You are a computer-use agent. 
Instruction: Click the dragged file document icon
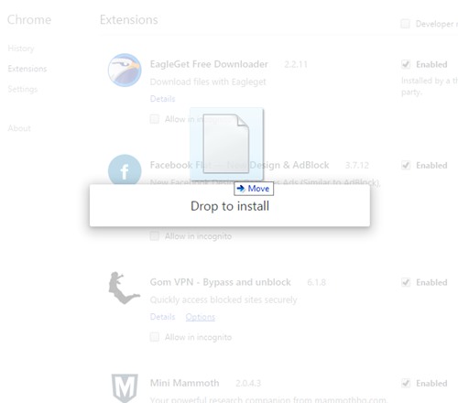tap(226, 144)
